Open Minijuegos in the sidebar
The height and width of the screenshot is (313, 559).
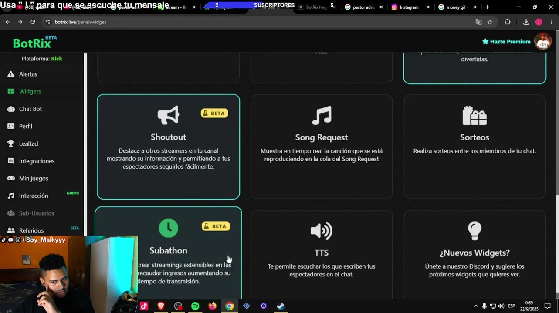[34, 179]
